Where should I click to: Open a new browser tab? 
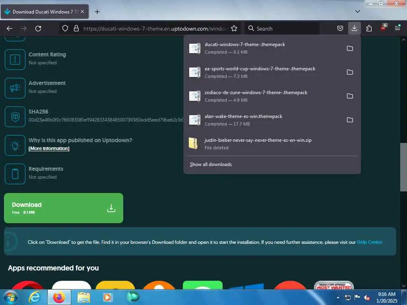(x=97, y=12)
